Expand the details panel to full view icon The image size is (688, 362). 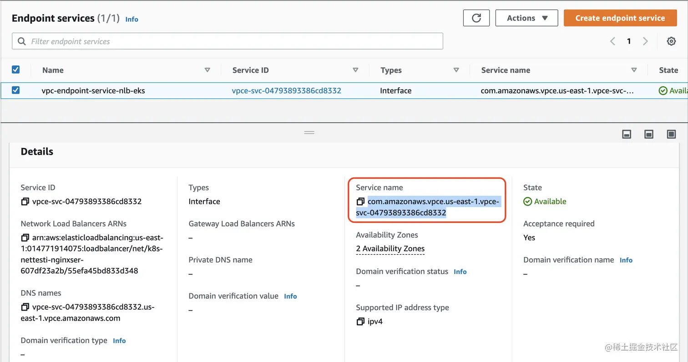click(671, 134)
